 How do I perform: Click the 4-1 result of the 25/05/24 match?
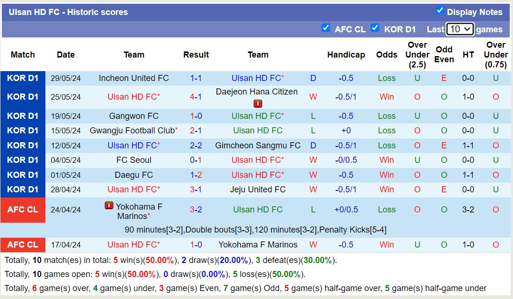click(196, 97)
